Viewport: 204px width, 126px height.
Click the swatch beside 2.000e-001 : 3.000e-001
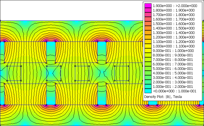pos(148,82)
